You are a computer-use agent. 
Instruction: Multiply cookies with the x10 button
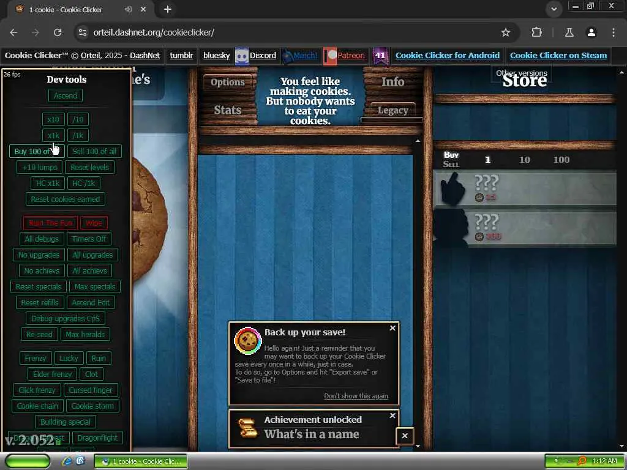(x=53, y=119)
